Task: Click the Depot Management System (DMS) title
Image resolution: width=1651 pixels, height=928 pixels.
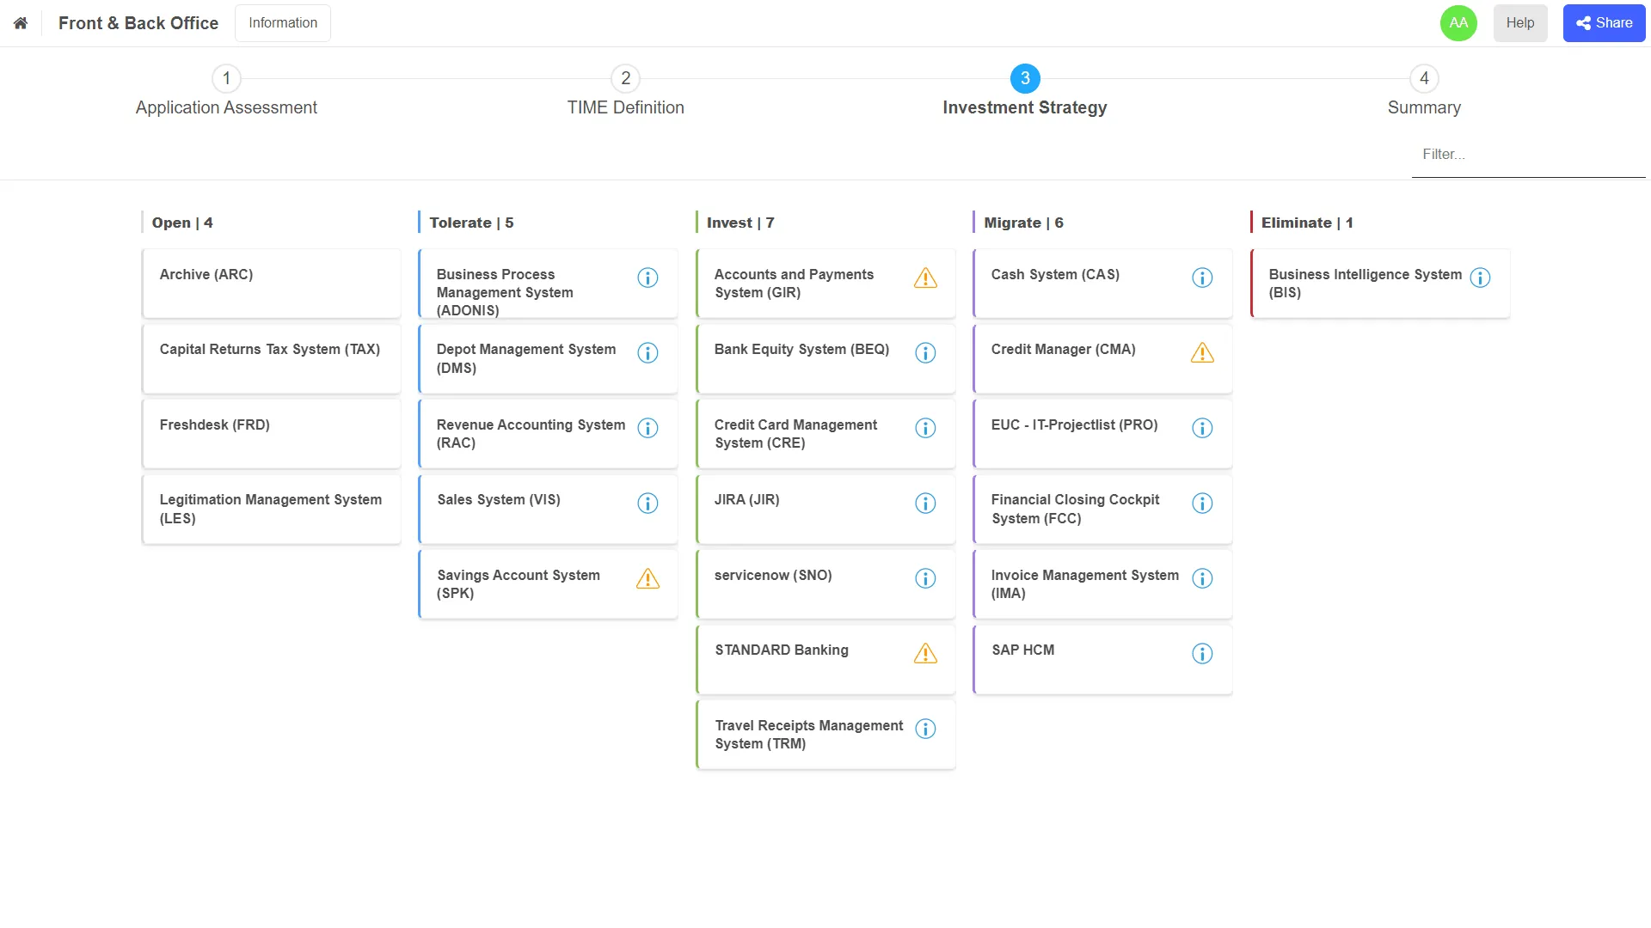Action: click(526, 359)
